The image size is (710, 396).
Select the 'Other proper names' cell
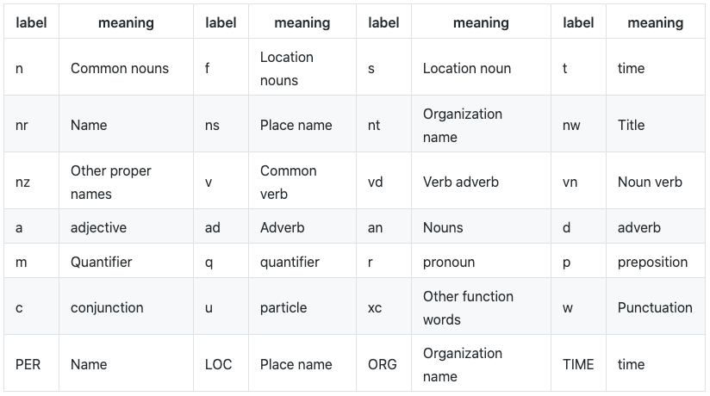[x=111, y=182]
